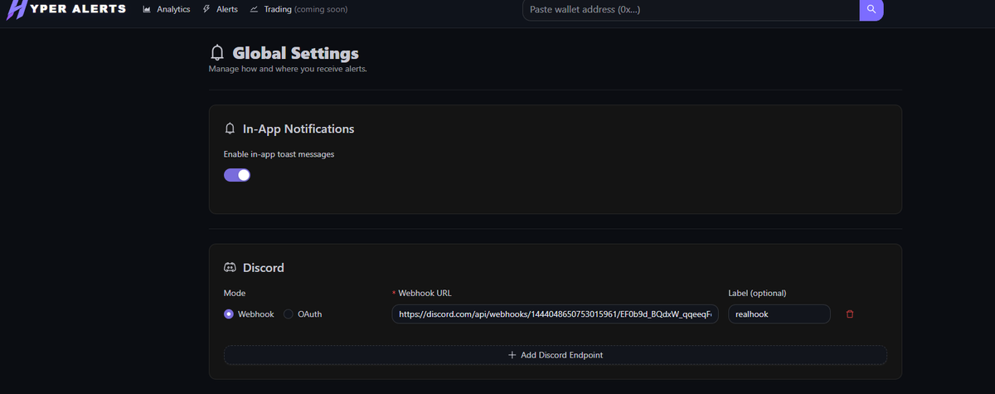This screenshot has height=394, width=995.
Task: Edit the realhook label field
Action: pos(779,314)
